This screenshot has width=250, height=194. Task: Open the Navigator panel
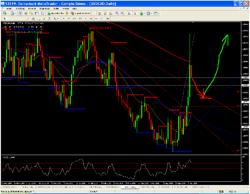[31, 13]
